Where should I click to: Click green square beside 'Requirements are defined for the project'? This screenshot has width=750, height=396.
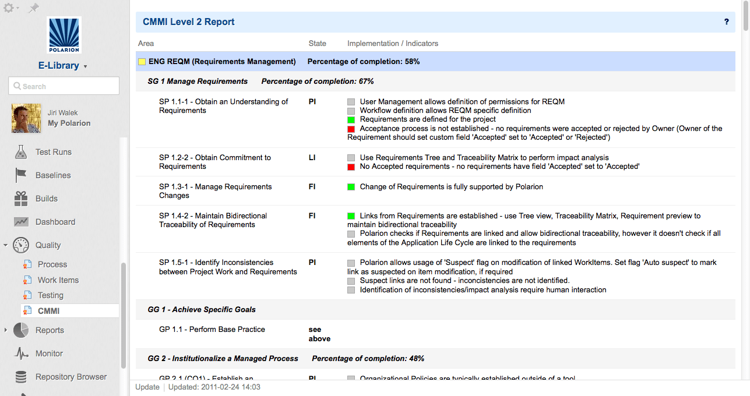pos(351,119)
